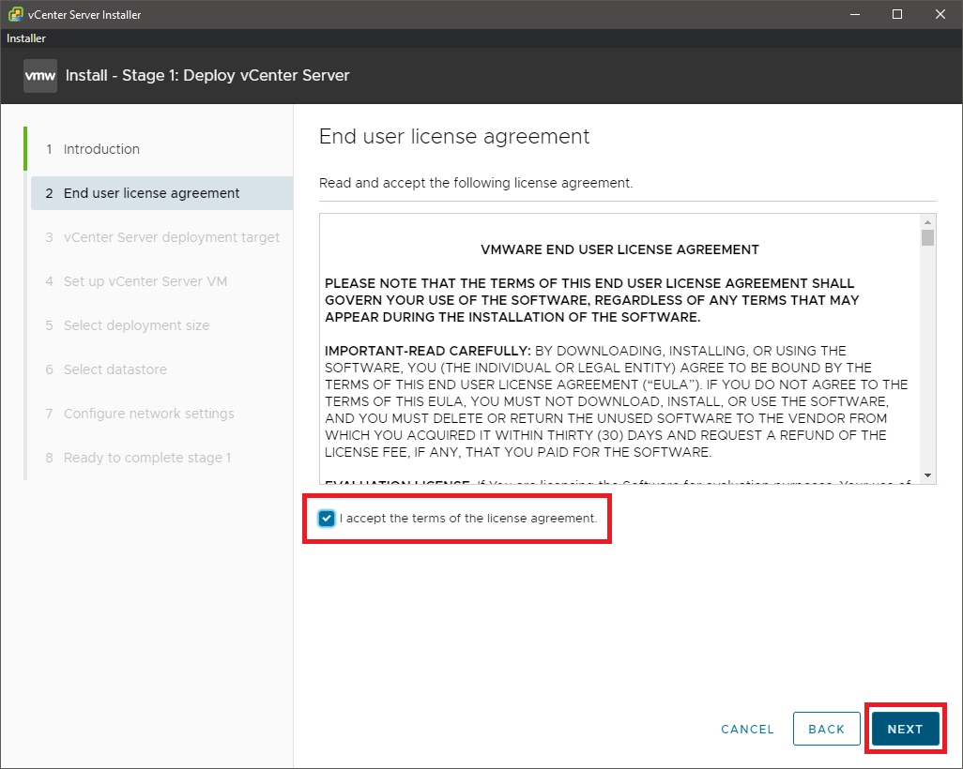963x769 pixels.
Task: Click the vCenter Server Installer title bar icon
Action: tap(14, 14)
